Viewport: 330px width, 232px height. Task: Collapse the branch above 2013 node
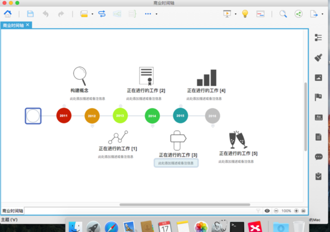(x=120, y=106)
